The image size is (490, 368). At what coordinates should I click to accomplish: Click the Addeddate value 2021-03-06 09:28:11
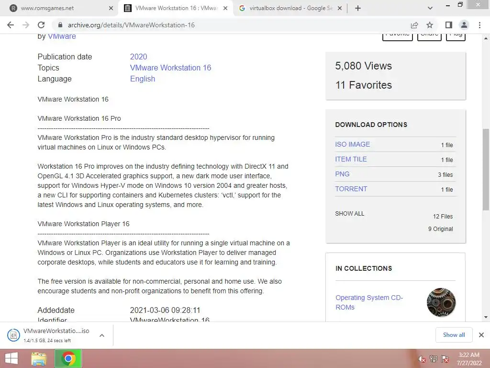[165, 310]
